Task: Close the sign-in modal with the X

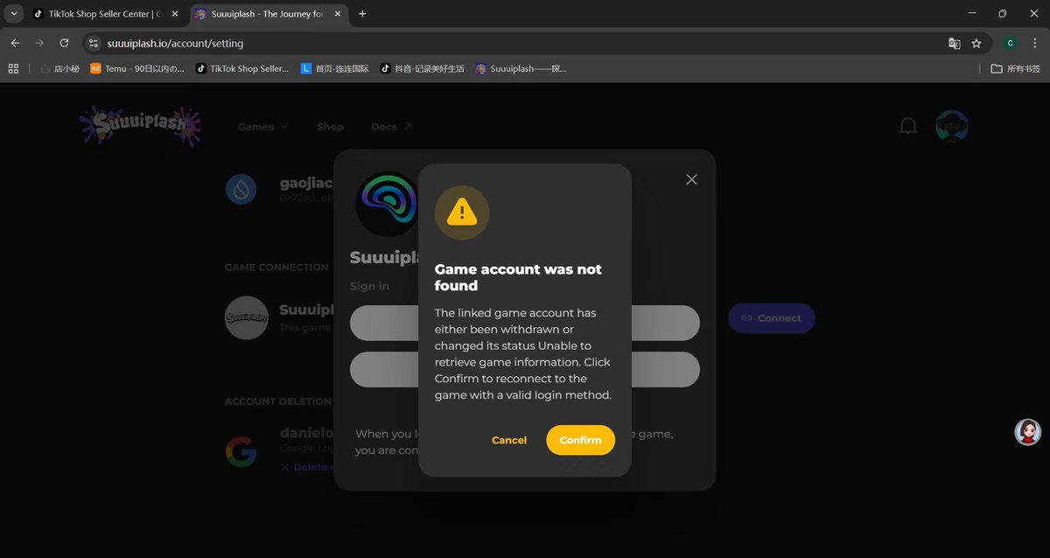Action: [x=691, y=179]
